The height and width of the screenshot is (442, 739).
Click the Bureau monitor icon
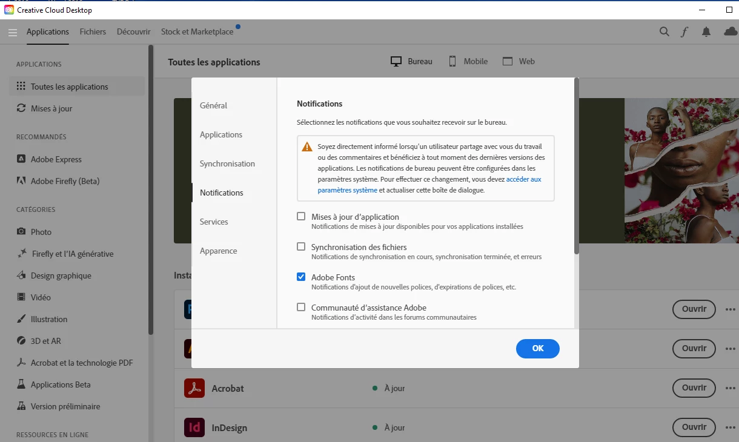point(396,61)
